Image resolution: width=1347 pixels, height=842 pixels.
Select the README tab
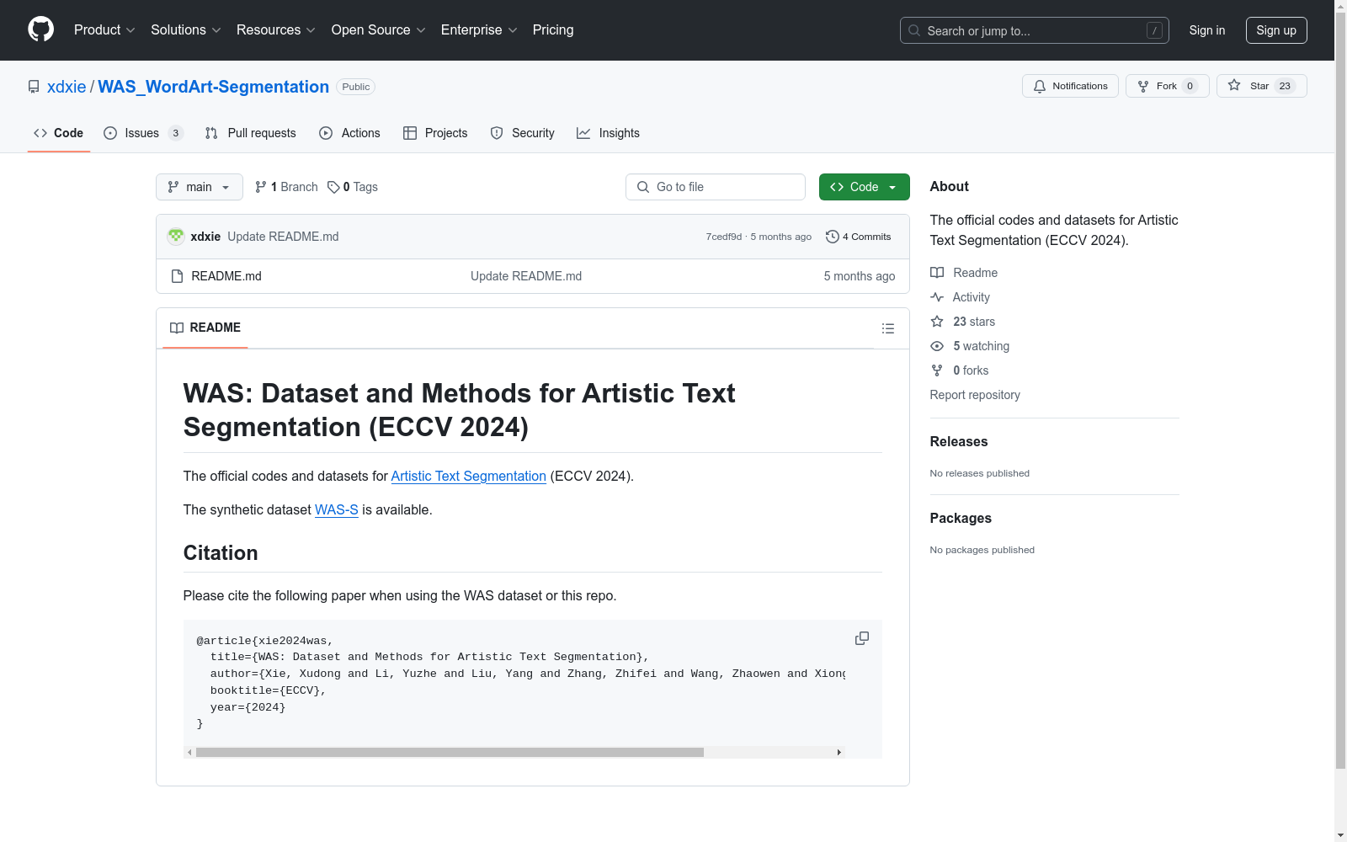click(205, 328)
